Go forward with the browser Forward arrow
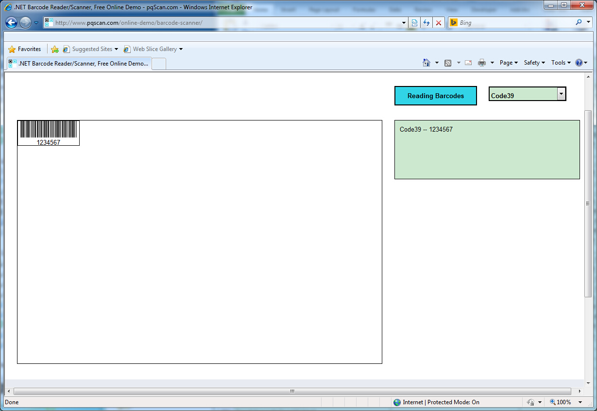The width and height of the screenshot is (597, 411). pyautogui.click(x=25, y=22)
